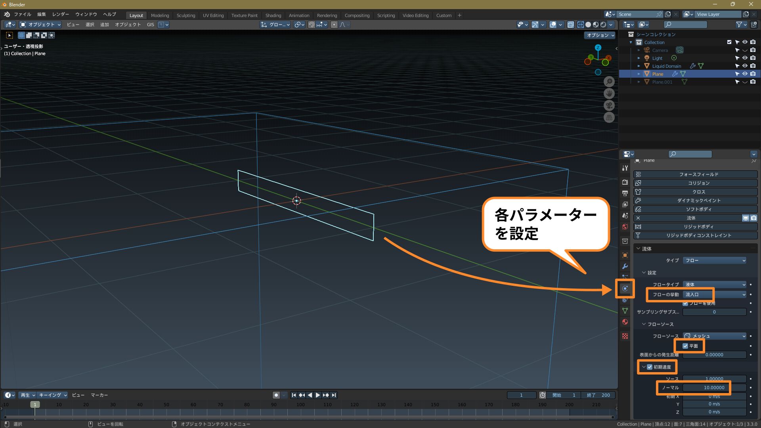Click the camera view gizmo icon
This screenshot has height=428, width=761.
pyautogui.click(x=609, y=105)
